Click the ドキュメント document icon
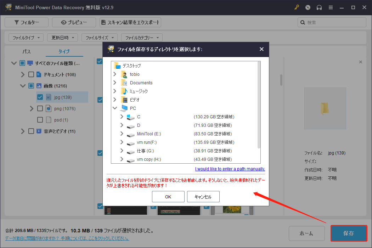 click(x=39, y=74)
